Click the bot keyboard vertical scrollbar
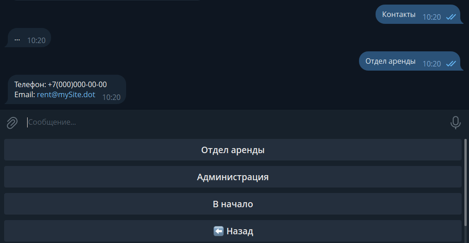This screenshot has height=243, width=469. point(466,183)
